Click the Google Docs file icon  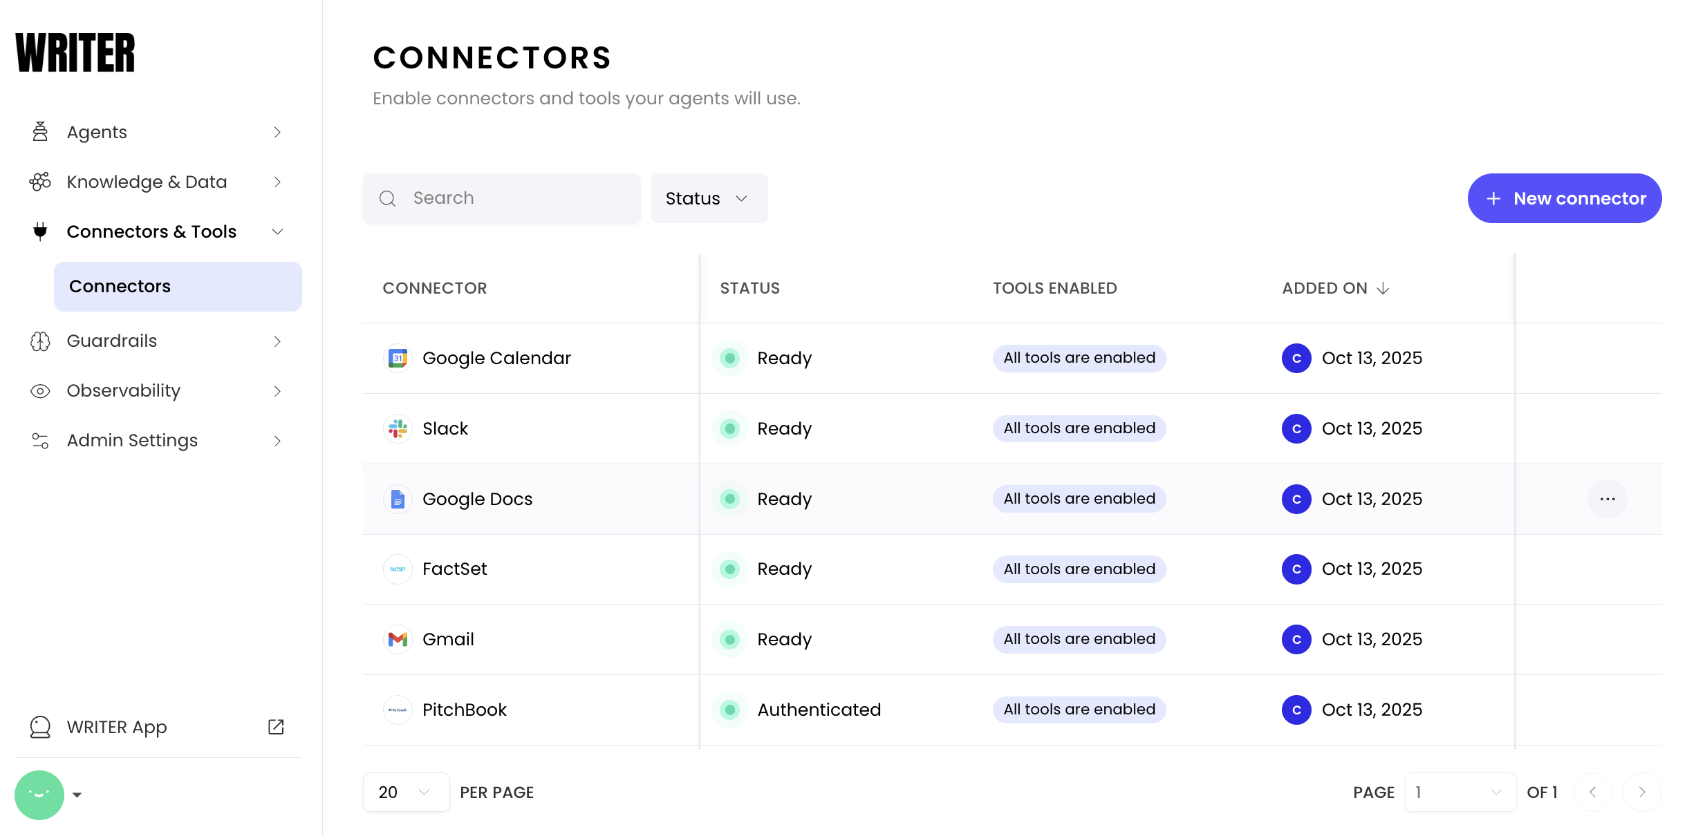398,499
